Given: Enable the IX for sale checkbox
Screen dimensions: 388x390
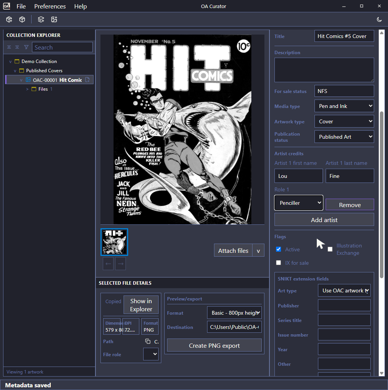Looking at the screenshot, I should click(x=279, y=263).
